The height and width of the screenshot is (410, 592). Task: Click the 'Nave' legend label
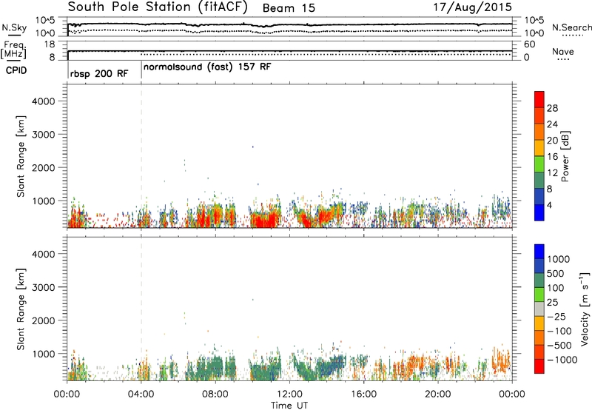(x=562, y=52)
